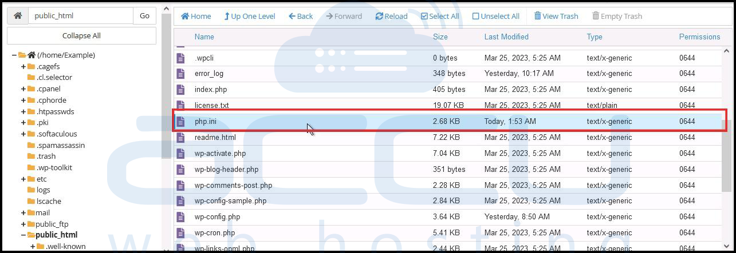Expand the .cagefs folder in tree
Screen dimensions: 736x253
tap(23, 66)
